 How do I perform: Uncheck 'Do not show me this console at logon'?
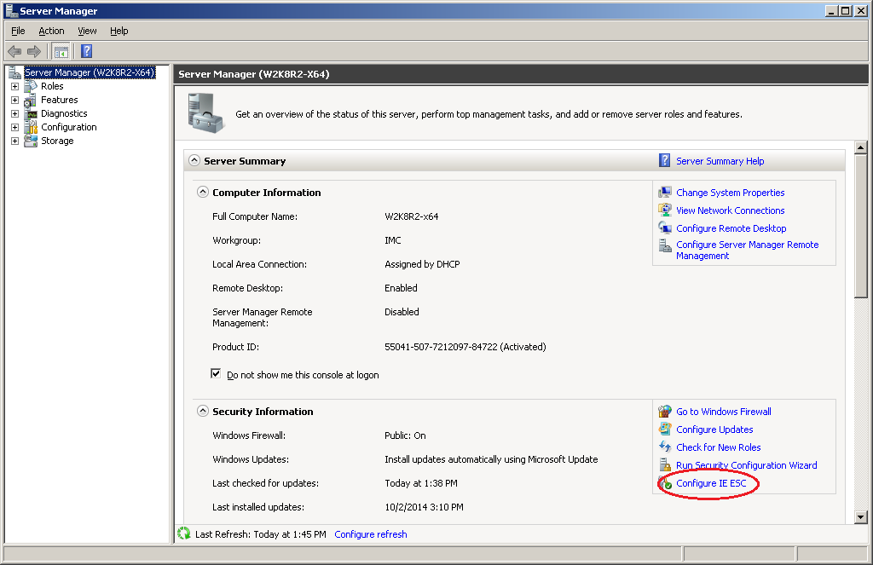216,374
